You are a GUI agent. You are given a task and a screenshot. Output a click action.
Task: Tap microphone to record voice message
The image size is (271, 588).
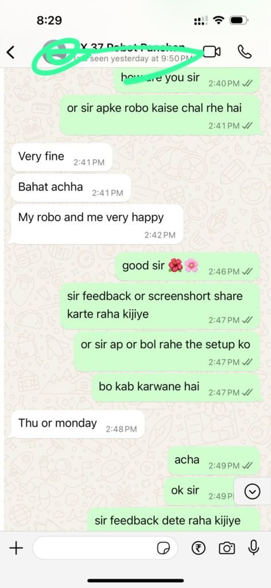point(254,548)
